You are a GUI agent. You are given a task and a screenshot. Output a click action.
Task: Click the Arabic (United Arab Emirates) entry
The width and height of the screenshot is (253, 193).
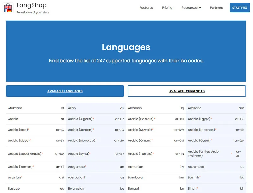[216, 154]
